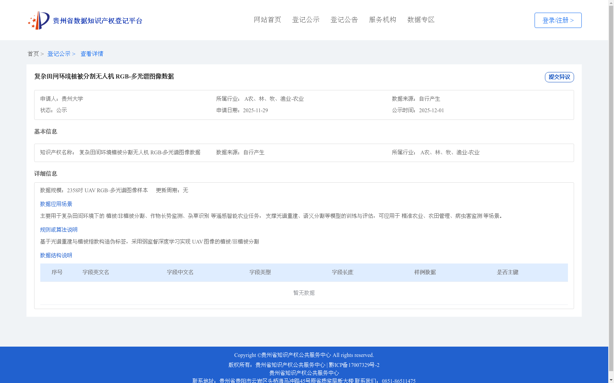
Task: Click the Copyright footer line
Action: 304,355
